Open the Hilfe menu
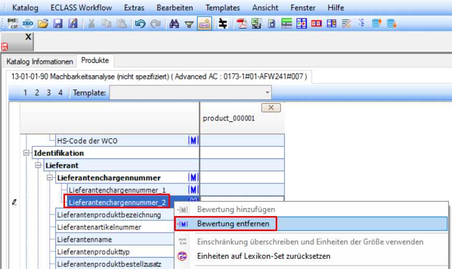The image size is (452, 269). [x=336, y=8]
